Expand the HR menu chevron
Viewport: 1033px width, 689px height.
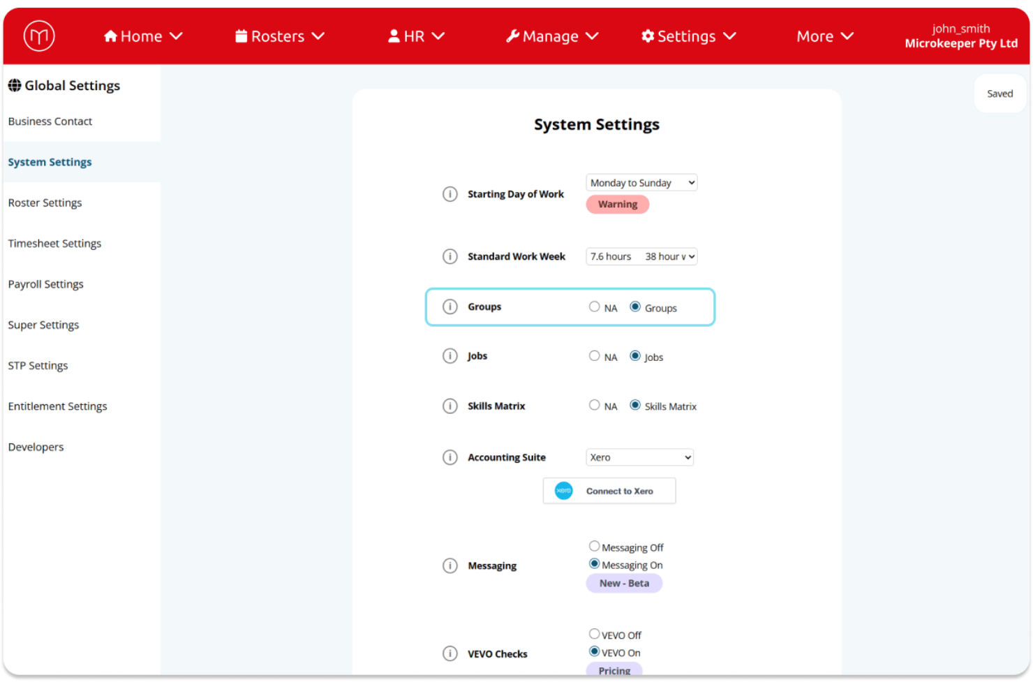pyautogui.click(x=438, y=36)
